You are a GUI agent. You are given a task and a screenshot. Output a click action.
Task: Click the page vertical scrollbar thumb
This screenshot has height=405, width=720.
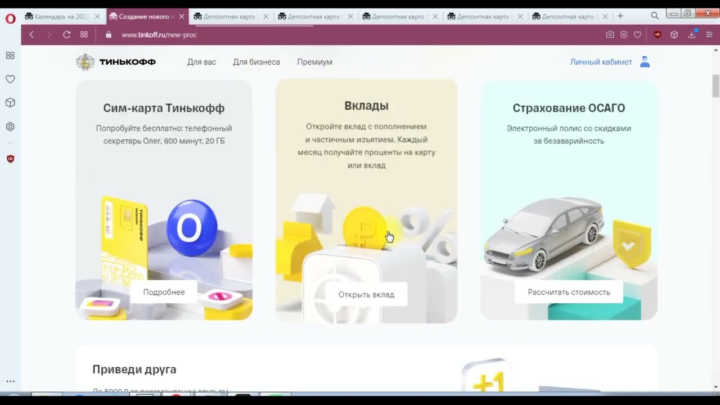[x=715, y=85]
